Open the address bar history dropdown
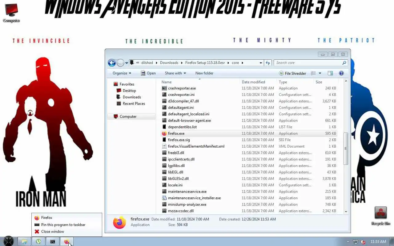This screenshot has height=246, width=394. click(261, 63)
